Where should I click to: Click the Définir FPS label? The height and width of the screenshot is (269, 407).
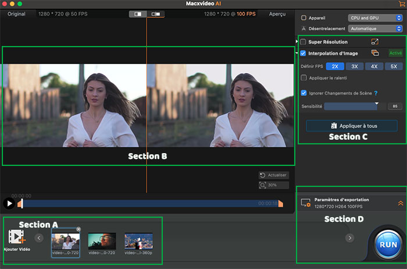(312, 66)
